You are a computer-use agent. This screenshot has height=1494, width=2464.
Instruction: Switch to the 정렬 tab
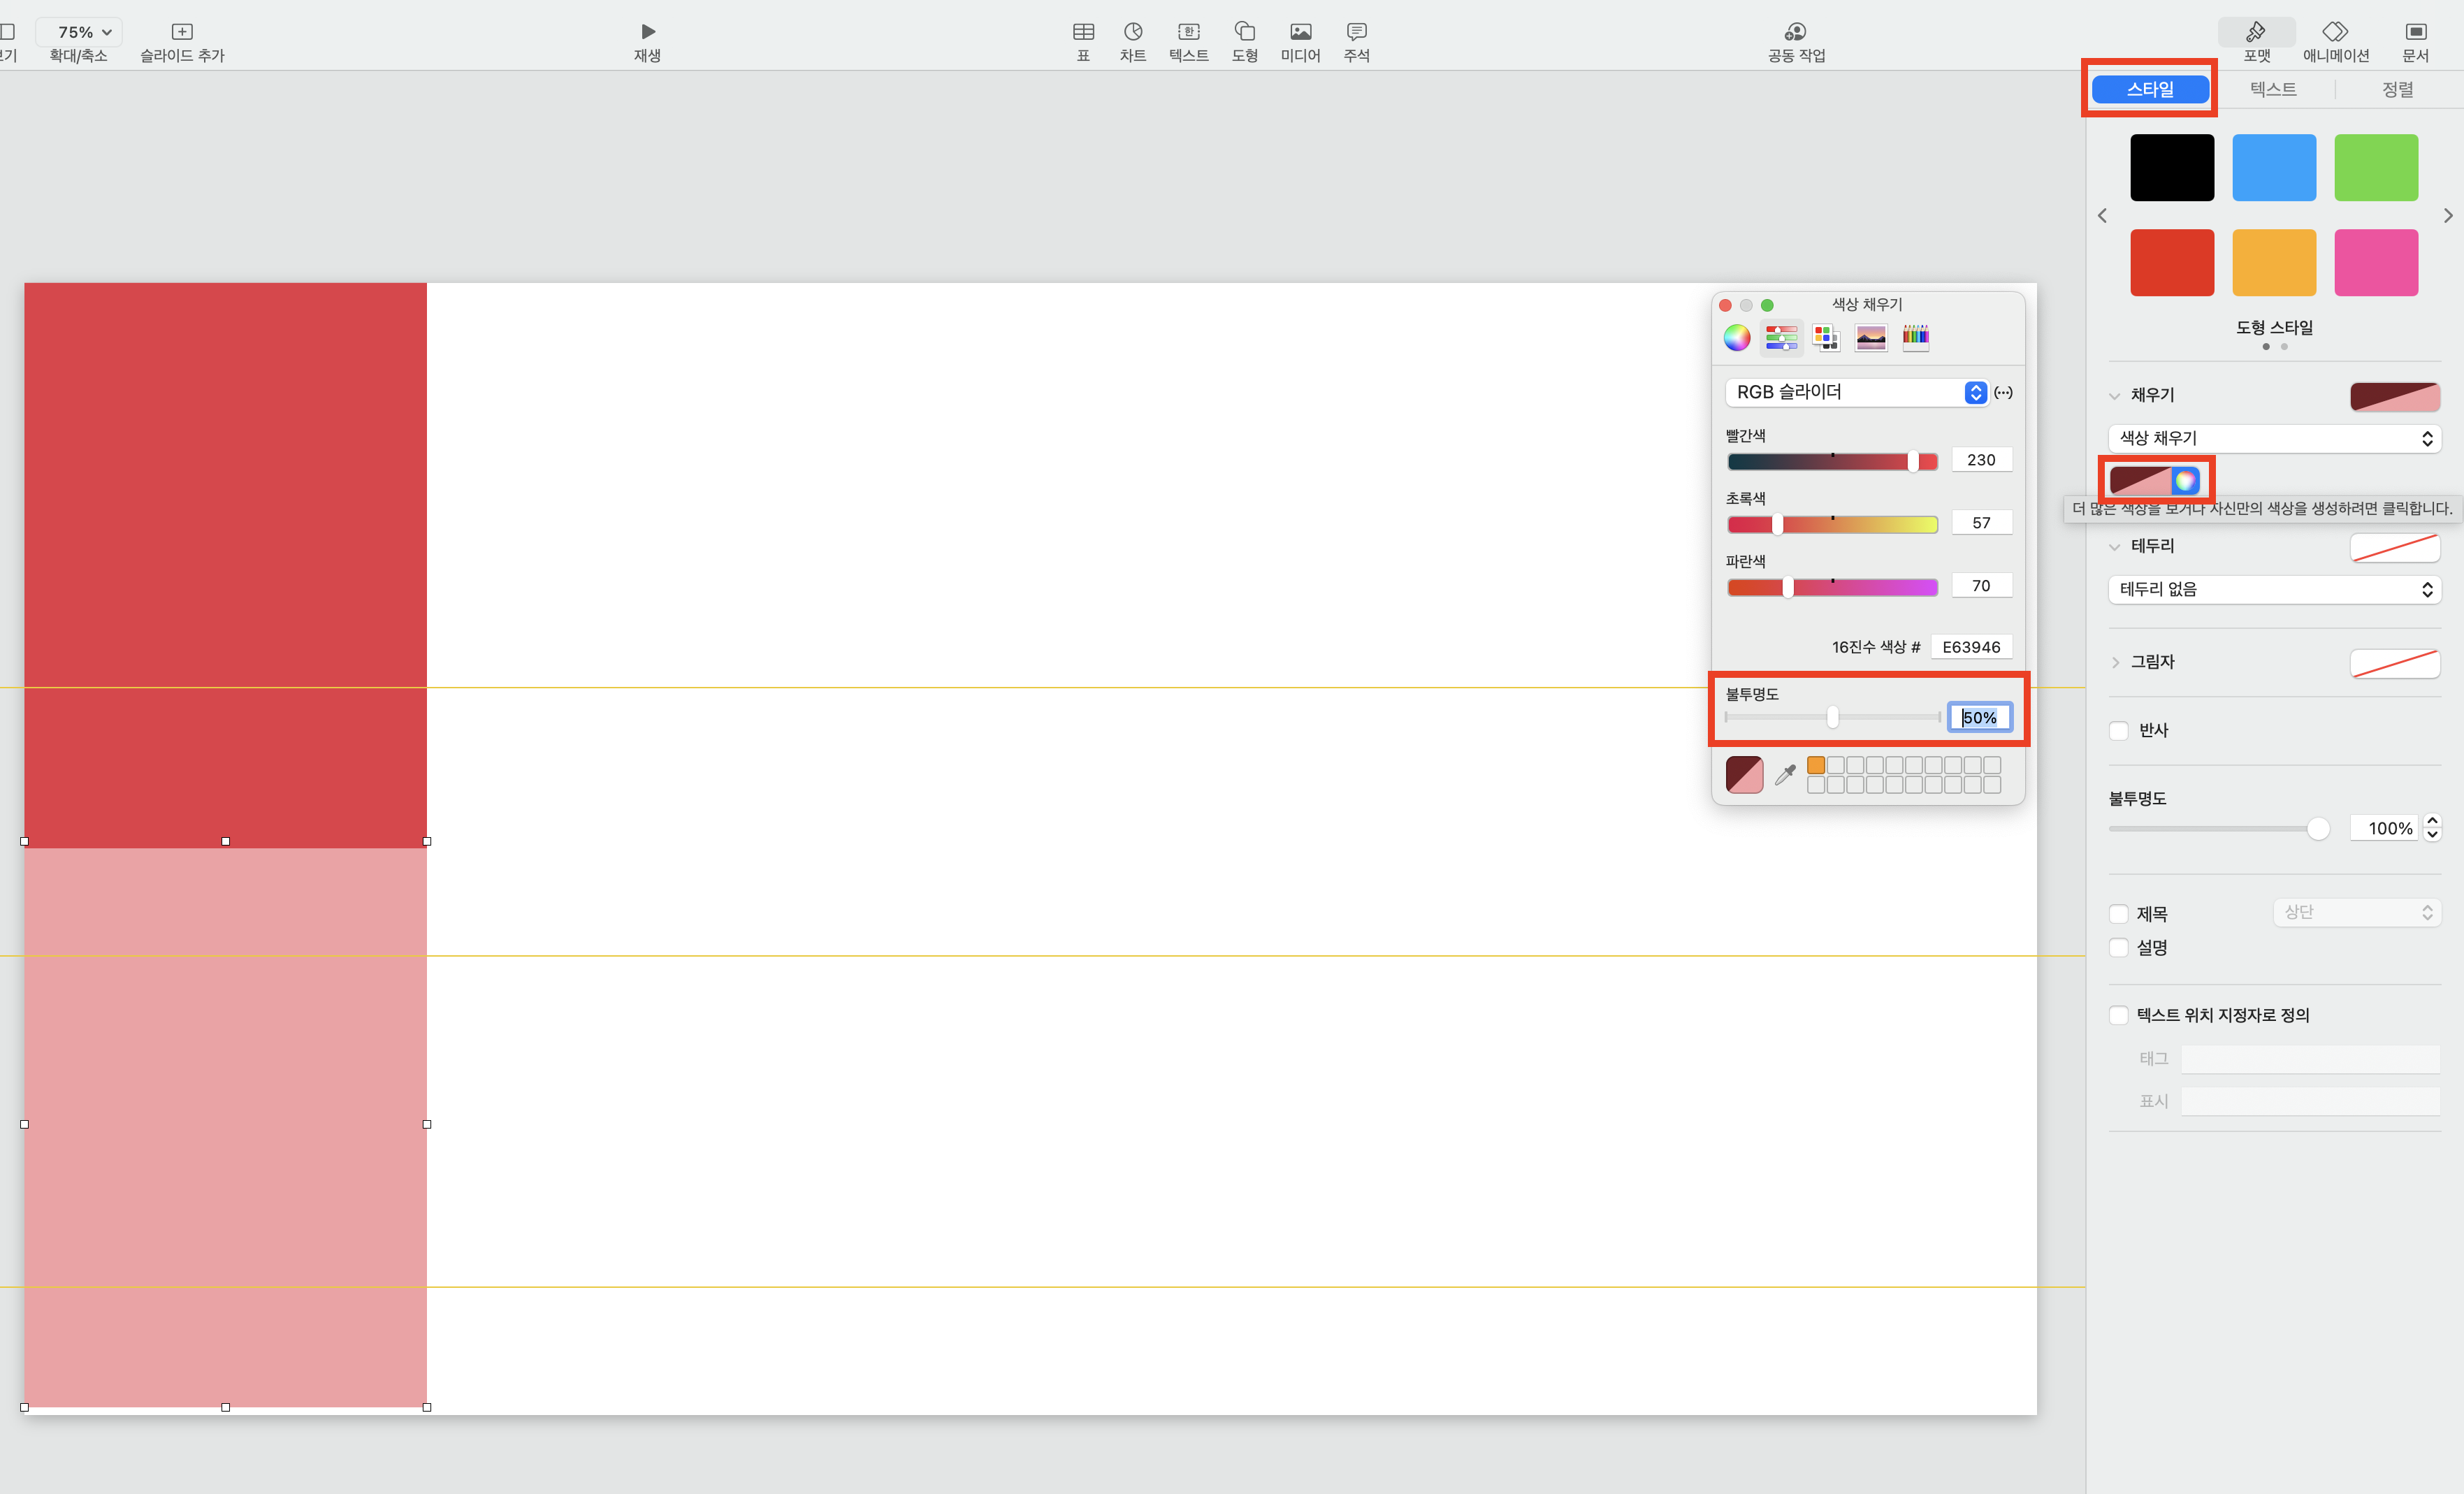[2397, 89]
